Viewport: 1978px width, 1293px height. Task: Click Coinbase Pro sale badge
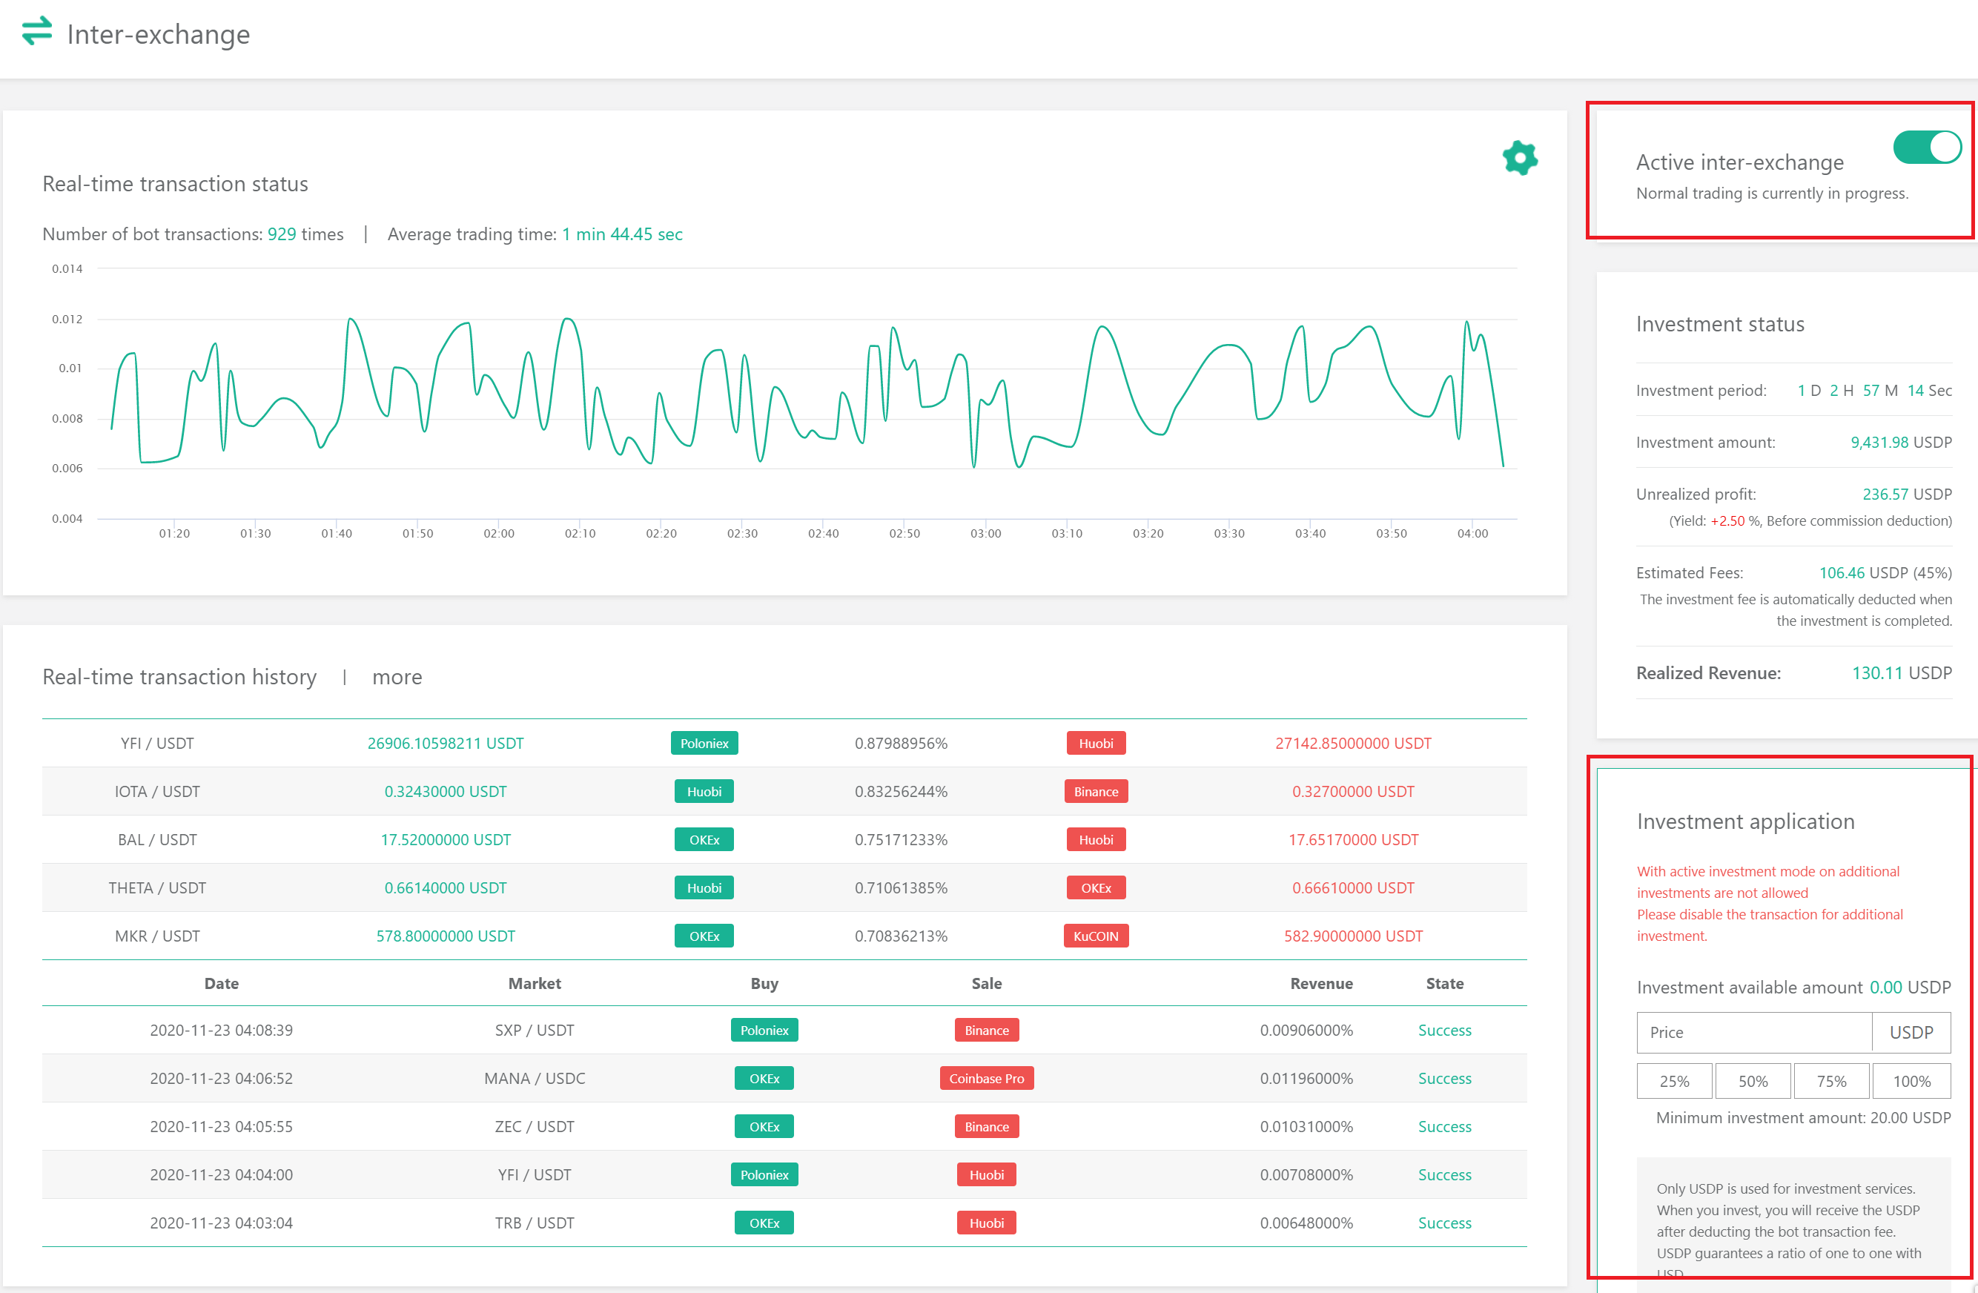click(987, 1078)
